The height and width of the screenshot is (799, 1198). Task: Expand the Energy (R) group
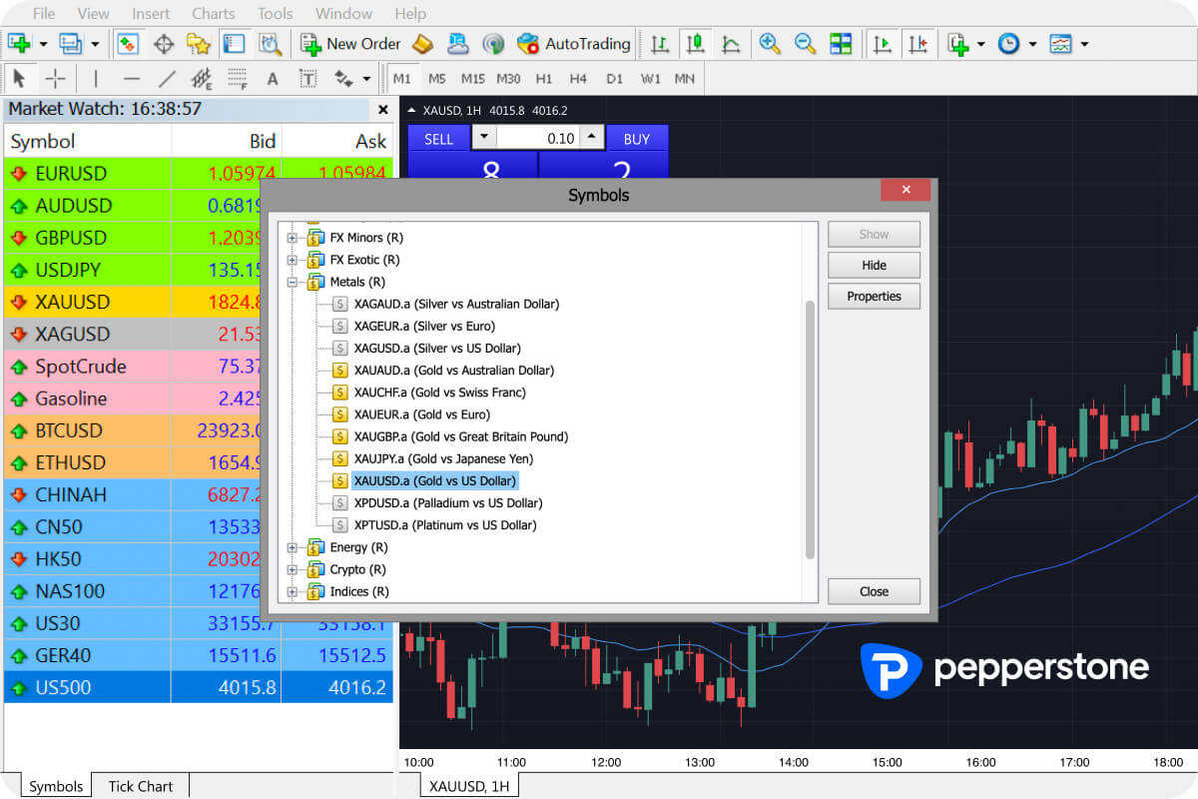(293, 547)
